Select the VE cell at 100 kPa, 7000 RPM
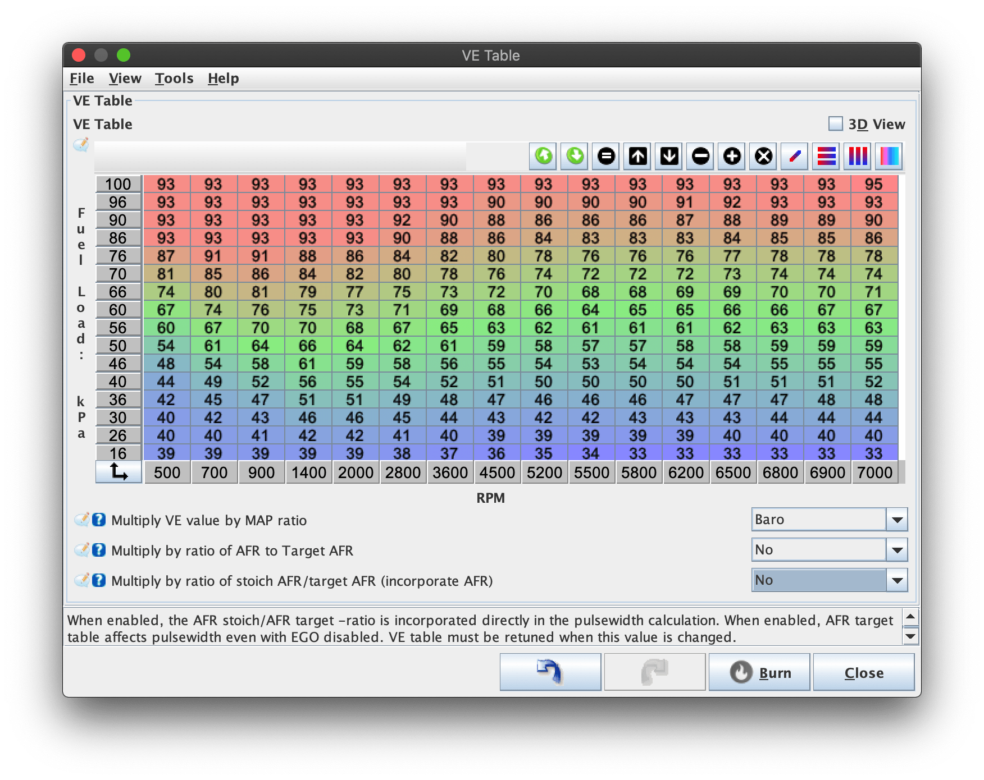 [874, 184]
